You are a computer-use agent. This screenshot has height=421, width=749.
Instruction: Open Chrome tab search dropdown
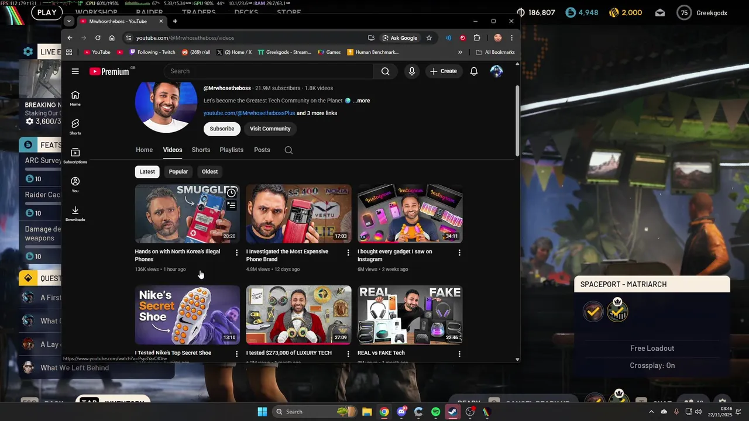point(69,21)
